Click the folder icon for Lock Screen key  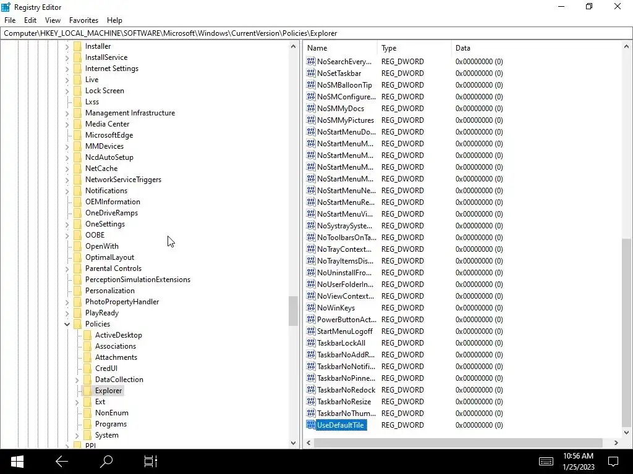(x=77, y=91)
